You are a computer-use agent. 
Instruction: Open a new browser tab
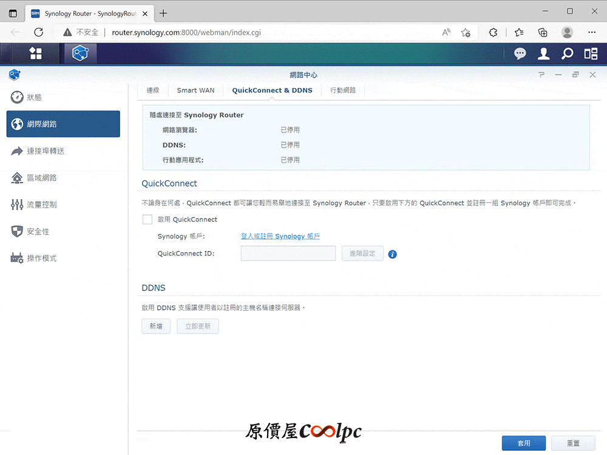tap(163, 13)
